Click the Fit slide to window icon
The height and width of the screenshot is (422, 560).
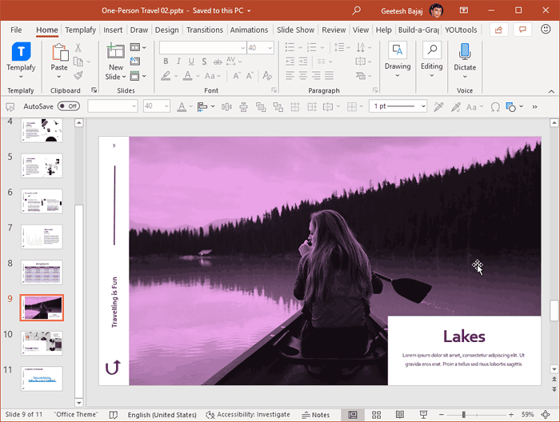546,415
